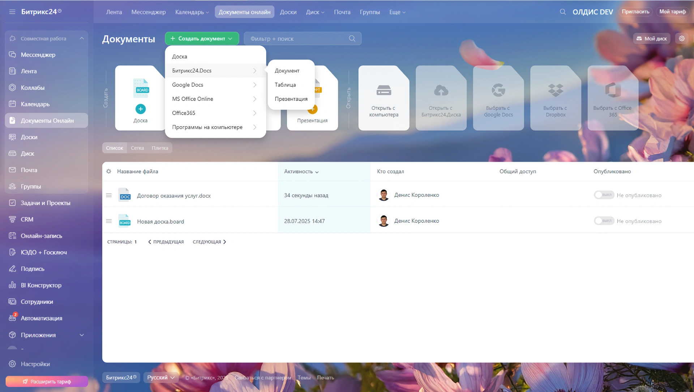Click the Открыть с компьютера drive icon
694x392 pixels.
(384, 90)
